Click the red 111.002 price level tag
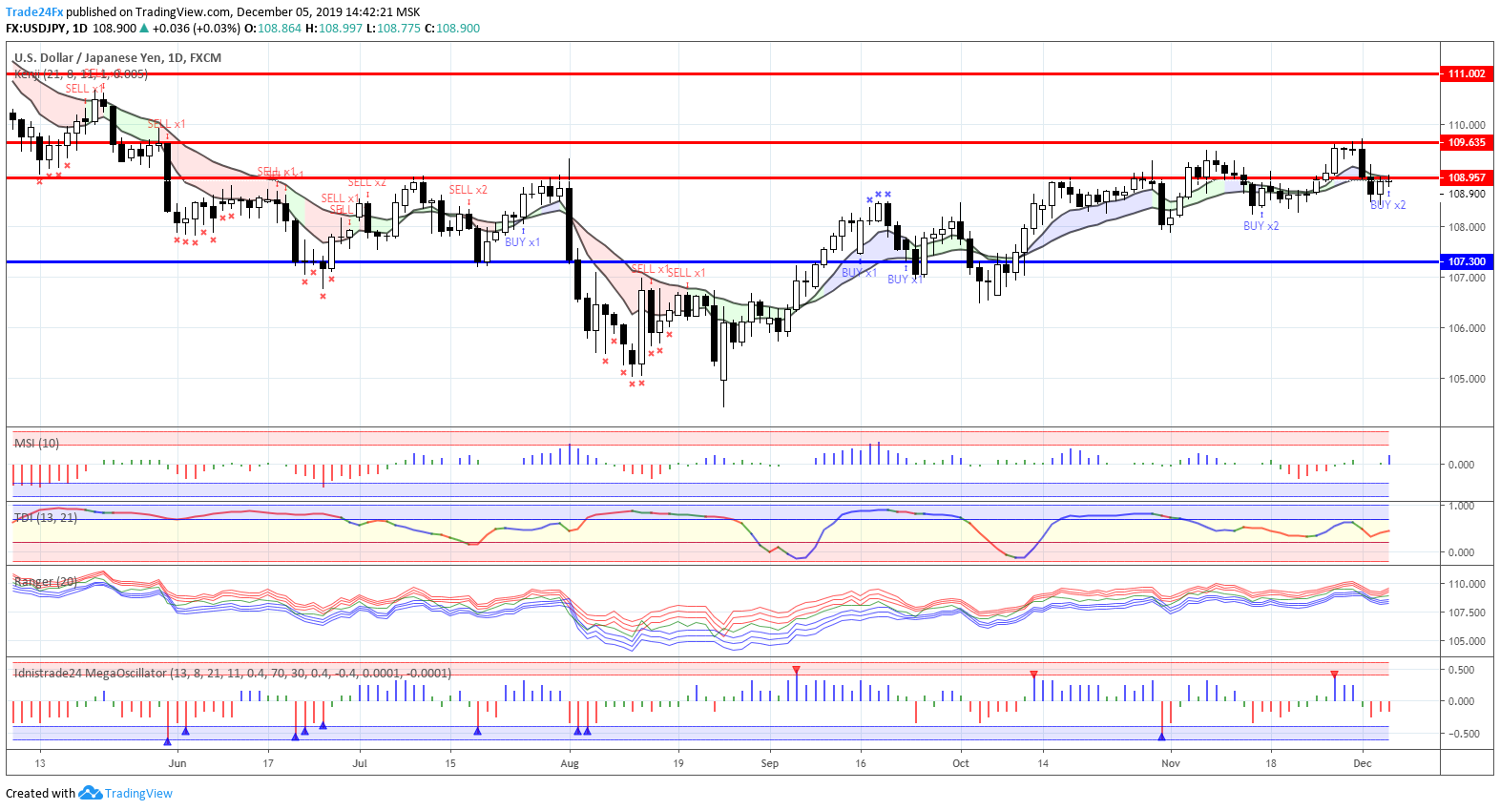Image resolution: width=1500 pixels, height=810 pixels. tap(1467, 73)
